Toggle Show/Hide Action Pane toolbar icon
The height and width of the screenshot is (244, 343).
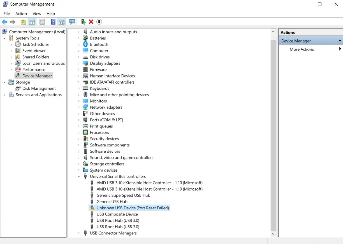(62, 22)
